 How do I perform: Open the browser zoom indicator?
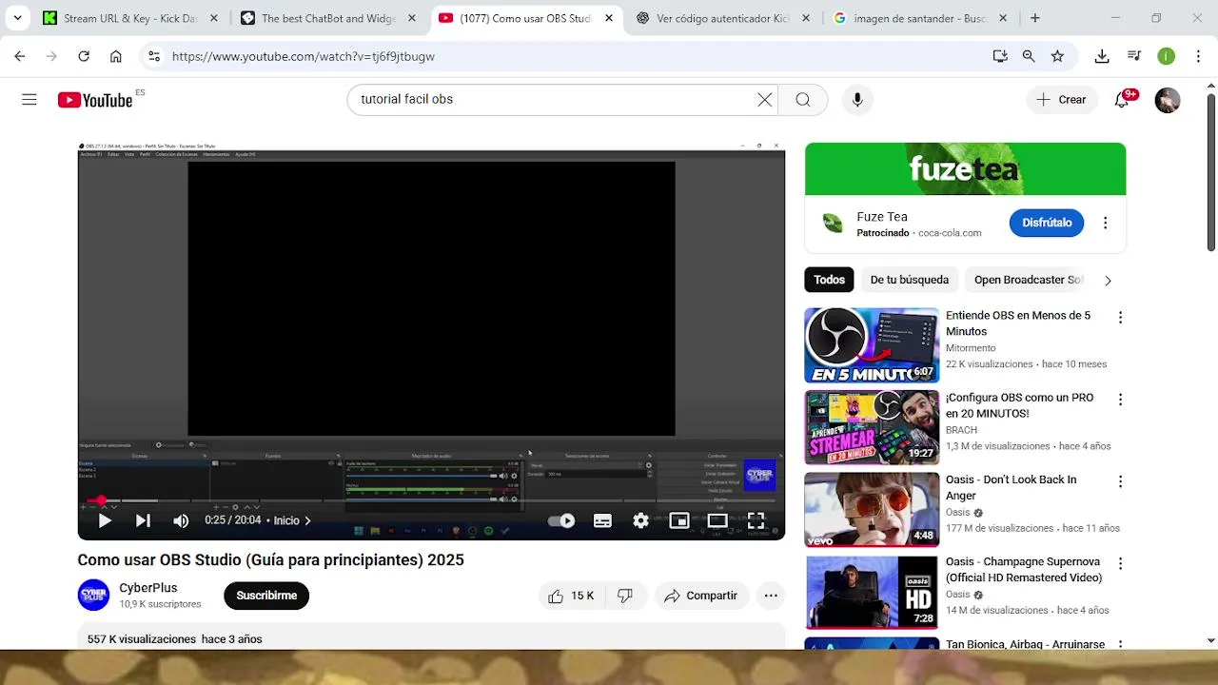point(1029,57)
